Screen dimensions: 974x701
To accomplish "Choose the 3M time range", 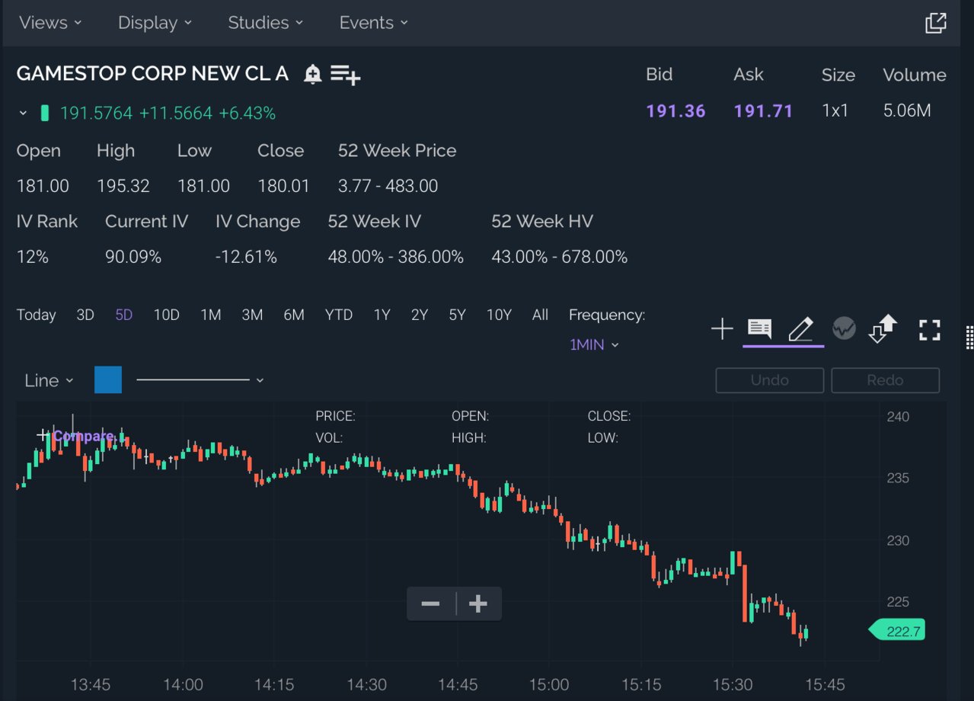I will tap(252, 315).
